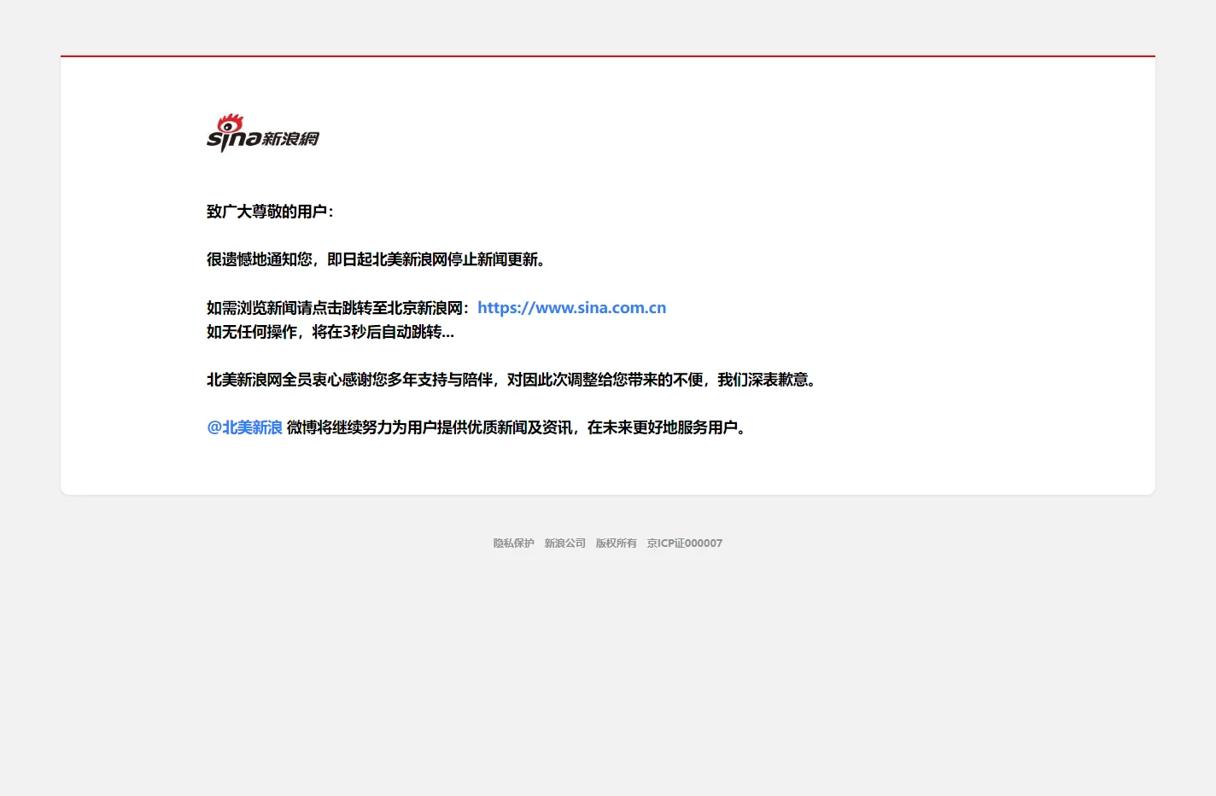Click the Sina 新浪網 logo
The image size is (1216, 796).
(x=263, y=133)
